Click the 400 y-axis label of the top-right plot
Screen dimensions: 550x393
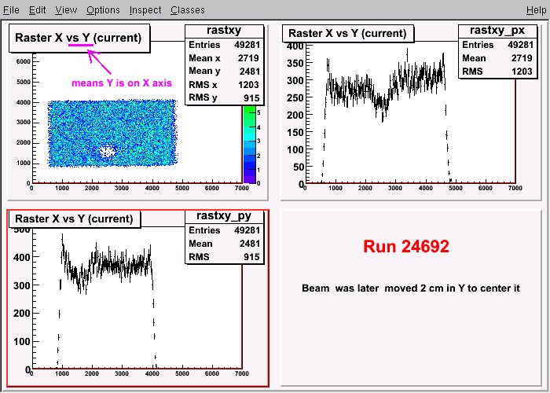click(295, 46)
